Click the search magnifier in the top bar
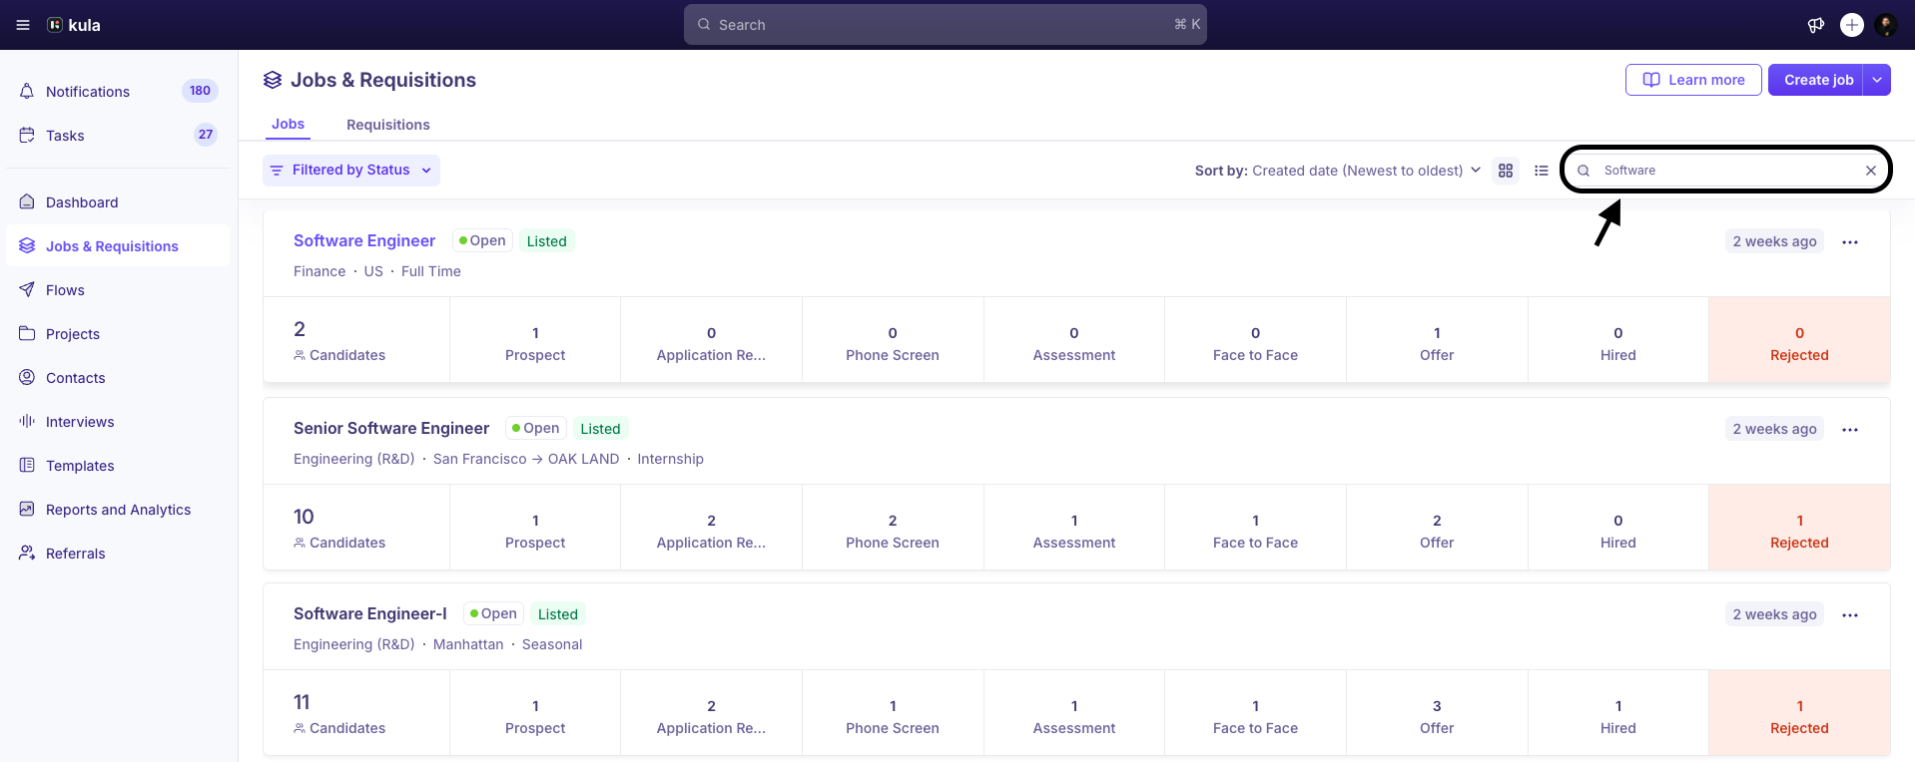1915x762 pixels. coord(704,25)
